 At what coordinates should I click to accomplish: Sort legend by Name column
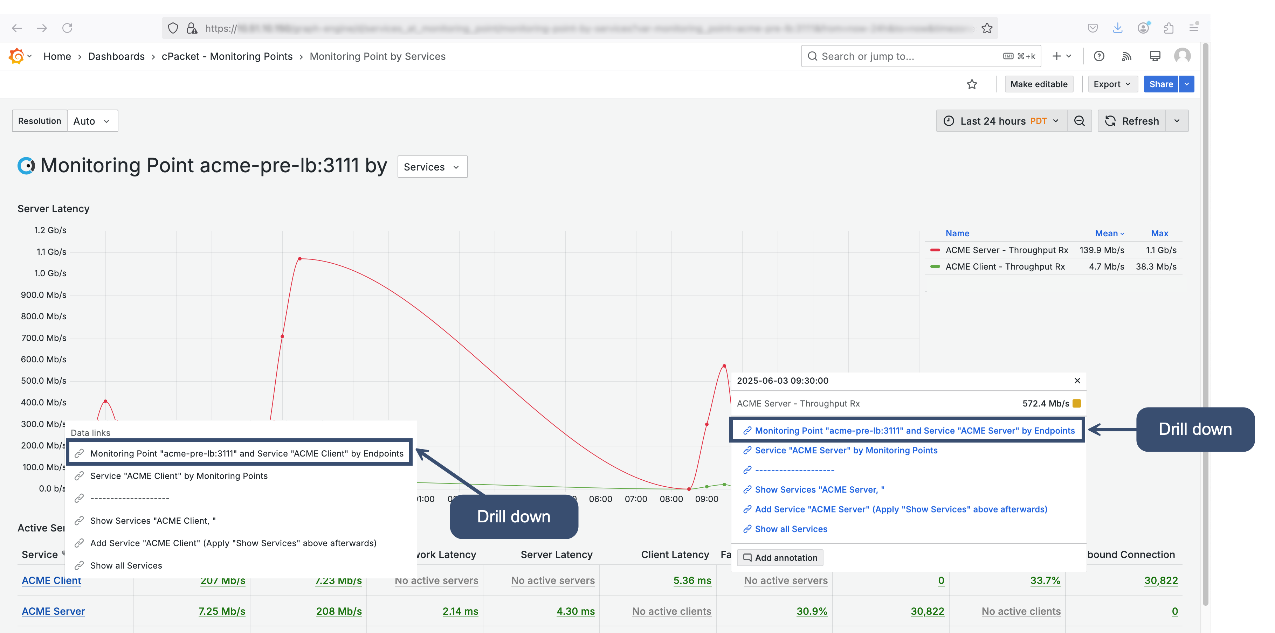[957, 234]
